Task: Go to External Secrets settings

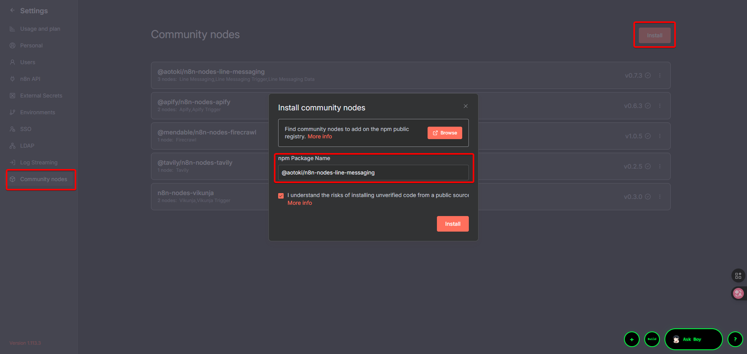Action: [x=41, y=96]
